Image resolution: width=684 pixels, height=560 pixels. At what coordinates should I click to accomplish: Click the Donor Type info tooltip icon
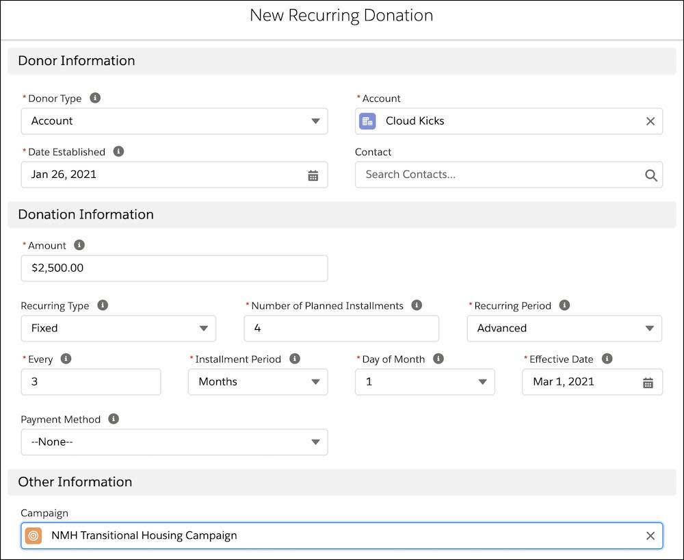(94, 98)
